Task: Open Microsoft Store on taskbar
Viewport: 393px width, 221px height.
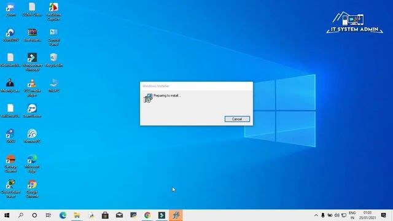Action: click(x=105, y=215)
